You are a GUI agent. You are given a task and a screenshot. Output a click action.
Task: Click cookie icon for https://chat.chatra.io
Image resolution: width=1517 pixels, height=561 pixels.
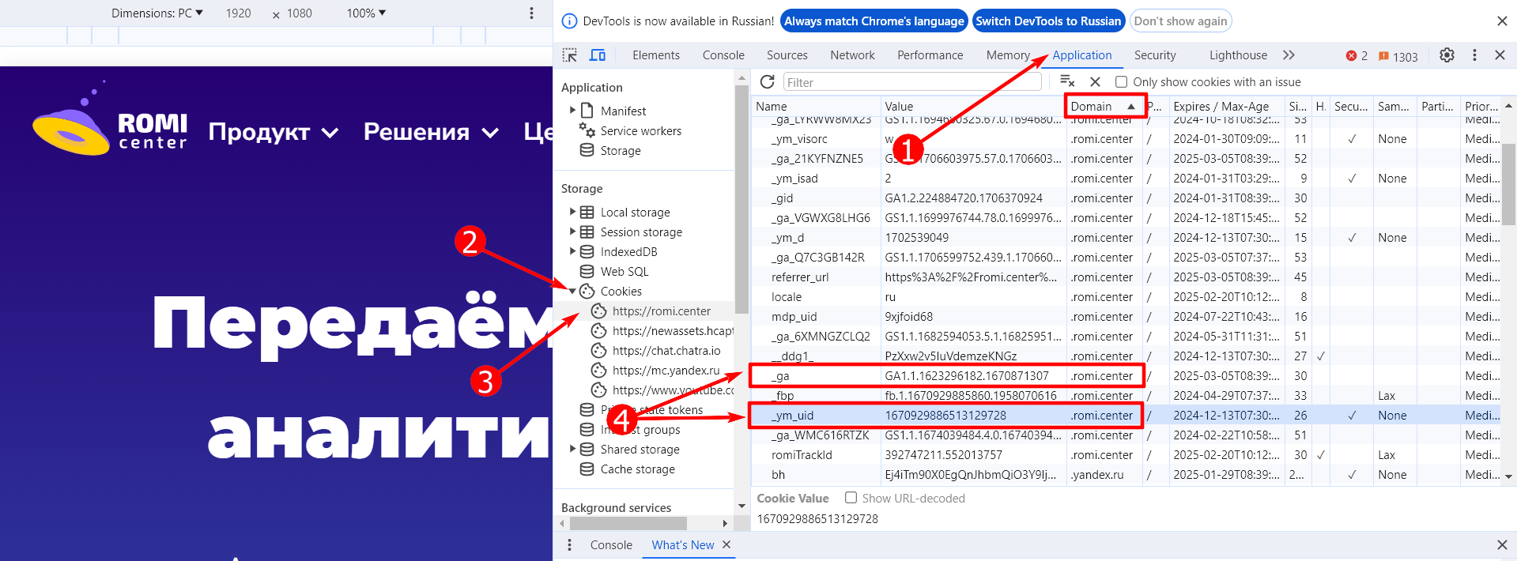coord(598,350)
